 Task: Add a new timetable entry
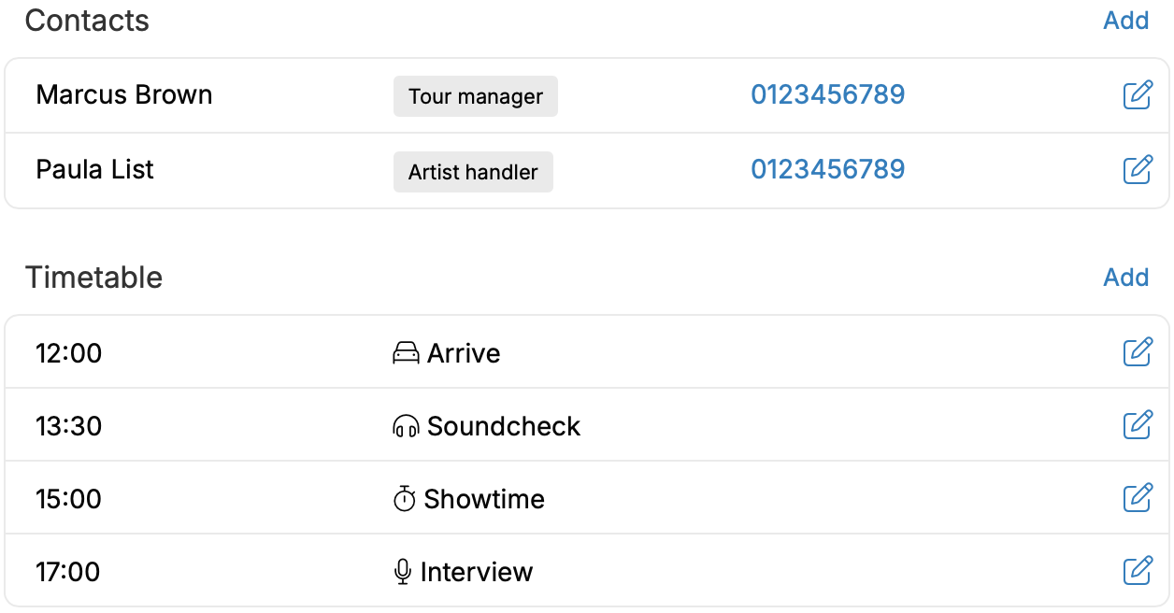point(1125,278)
